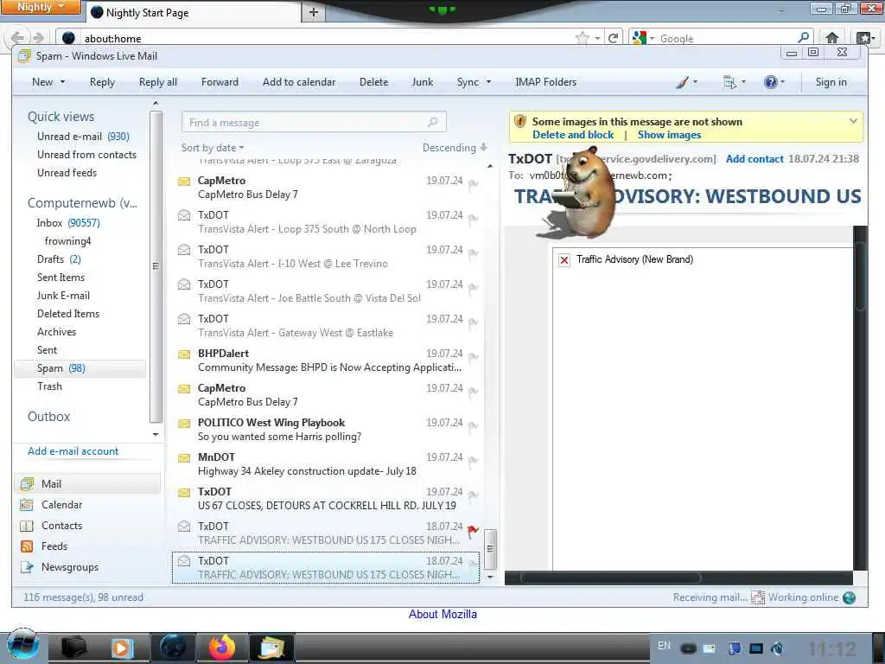885x664 pixels.
Task: Flag the TxDOT Gateway West @ Eastlake message
Action: point(473,322)
